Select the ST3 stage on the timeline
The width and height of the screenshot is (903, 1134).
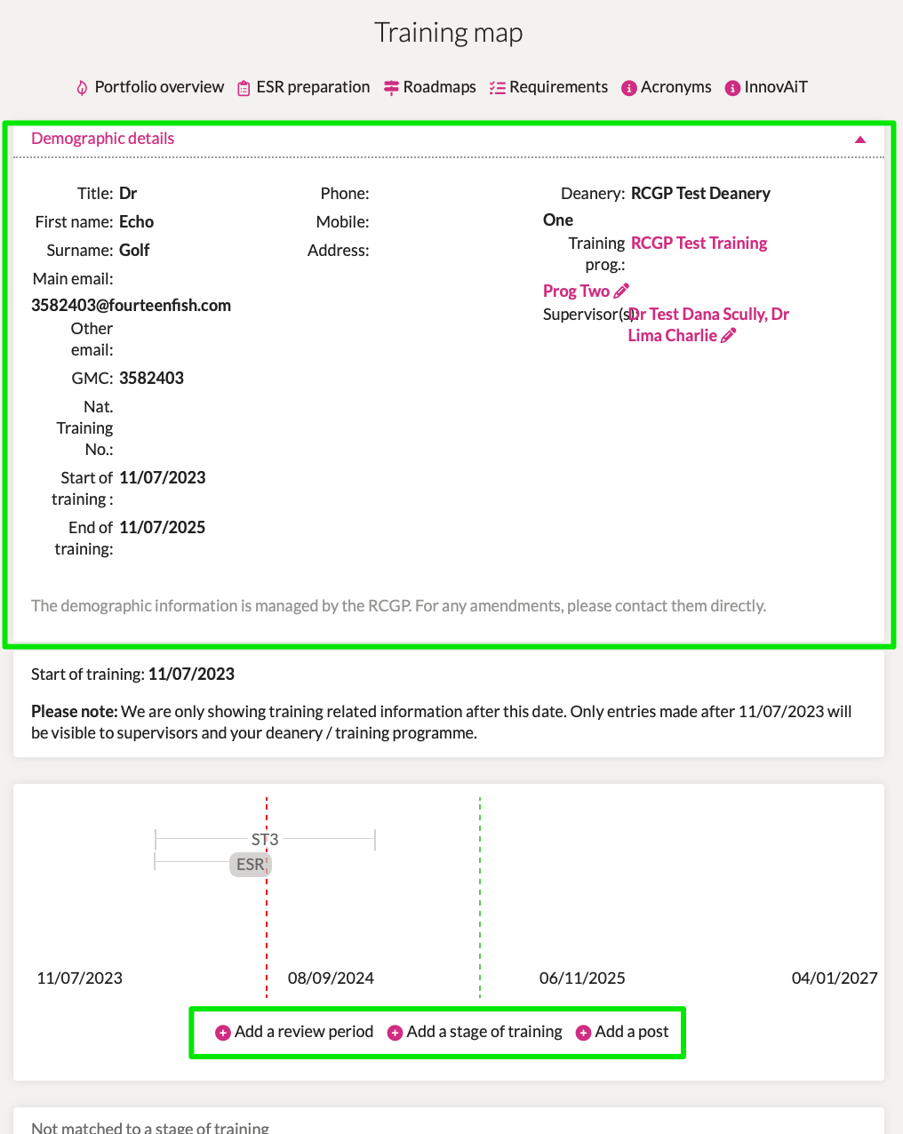tap(265, 839)
